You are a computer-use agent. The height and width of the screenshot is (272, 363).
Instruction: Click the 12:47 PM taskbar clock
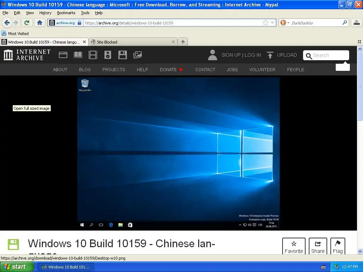(x=350, y=267)
